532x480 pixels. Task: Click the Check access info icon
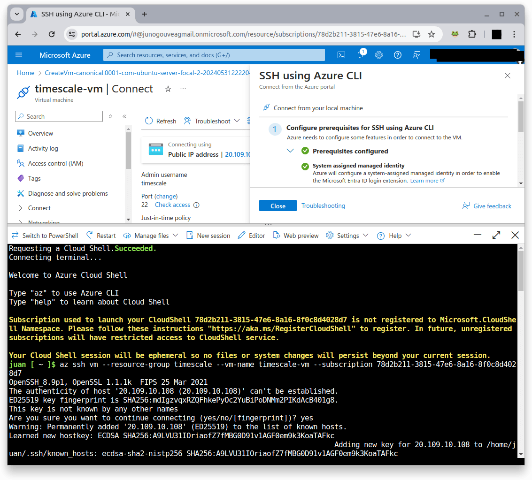(197, 205)
